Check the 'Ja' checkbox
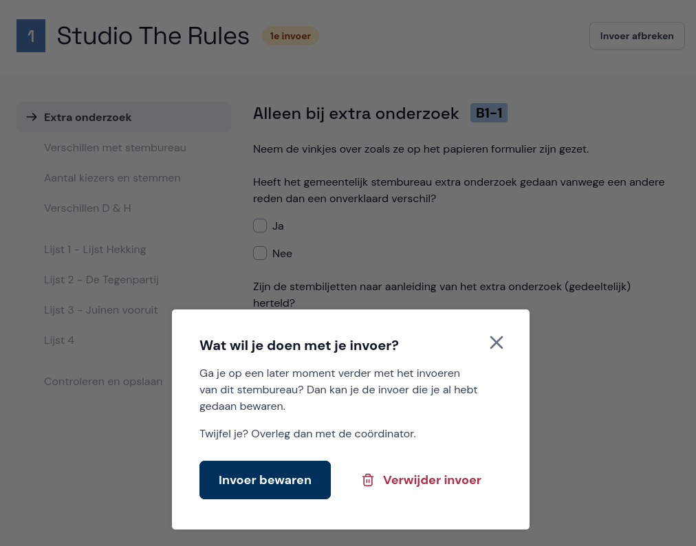This screenshot has width=696, height=546. point(260,226)
